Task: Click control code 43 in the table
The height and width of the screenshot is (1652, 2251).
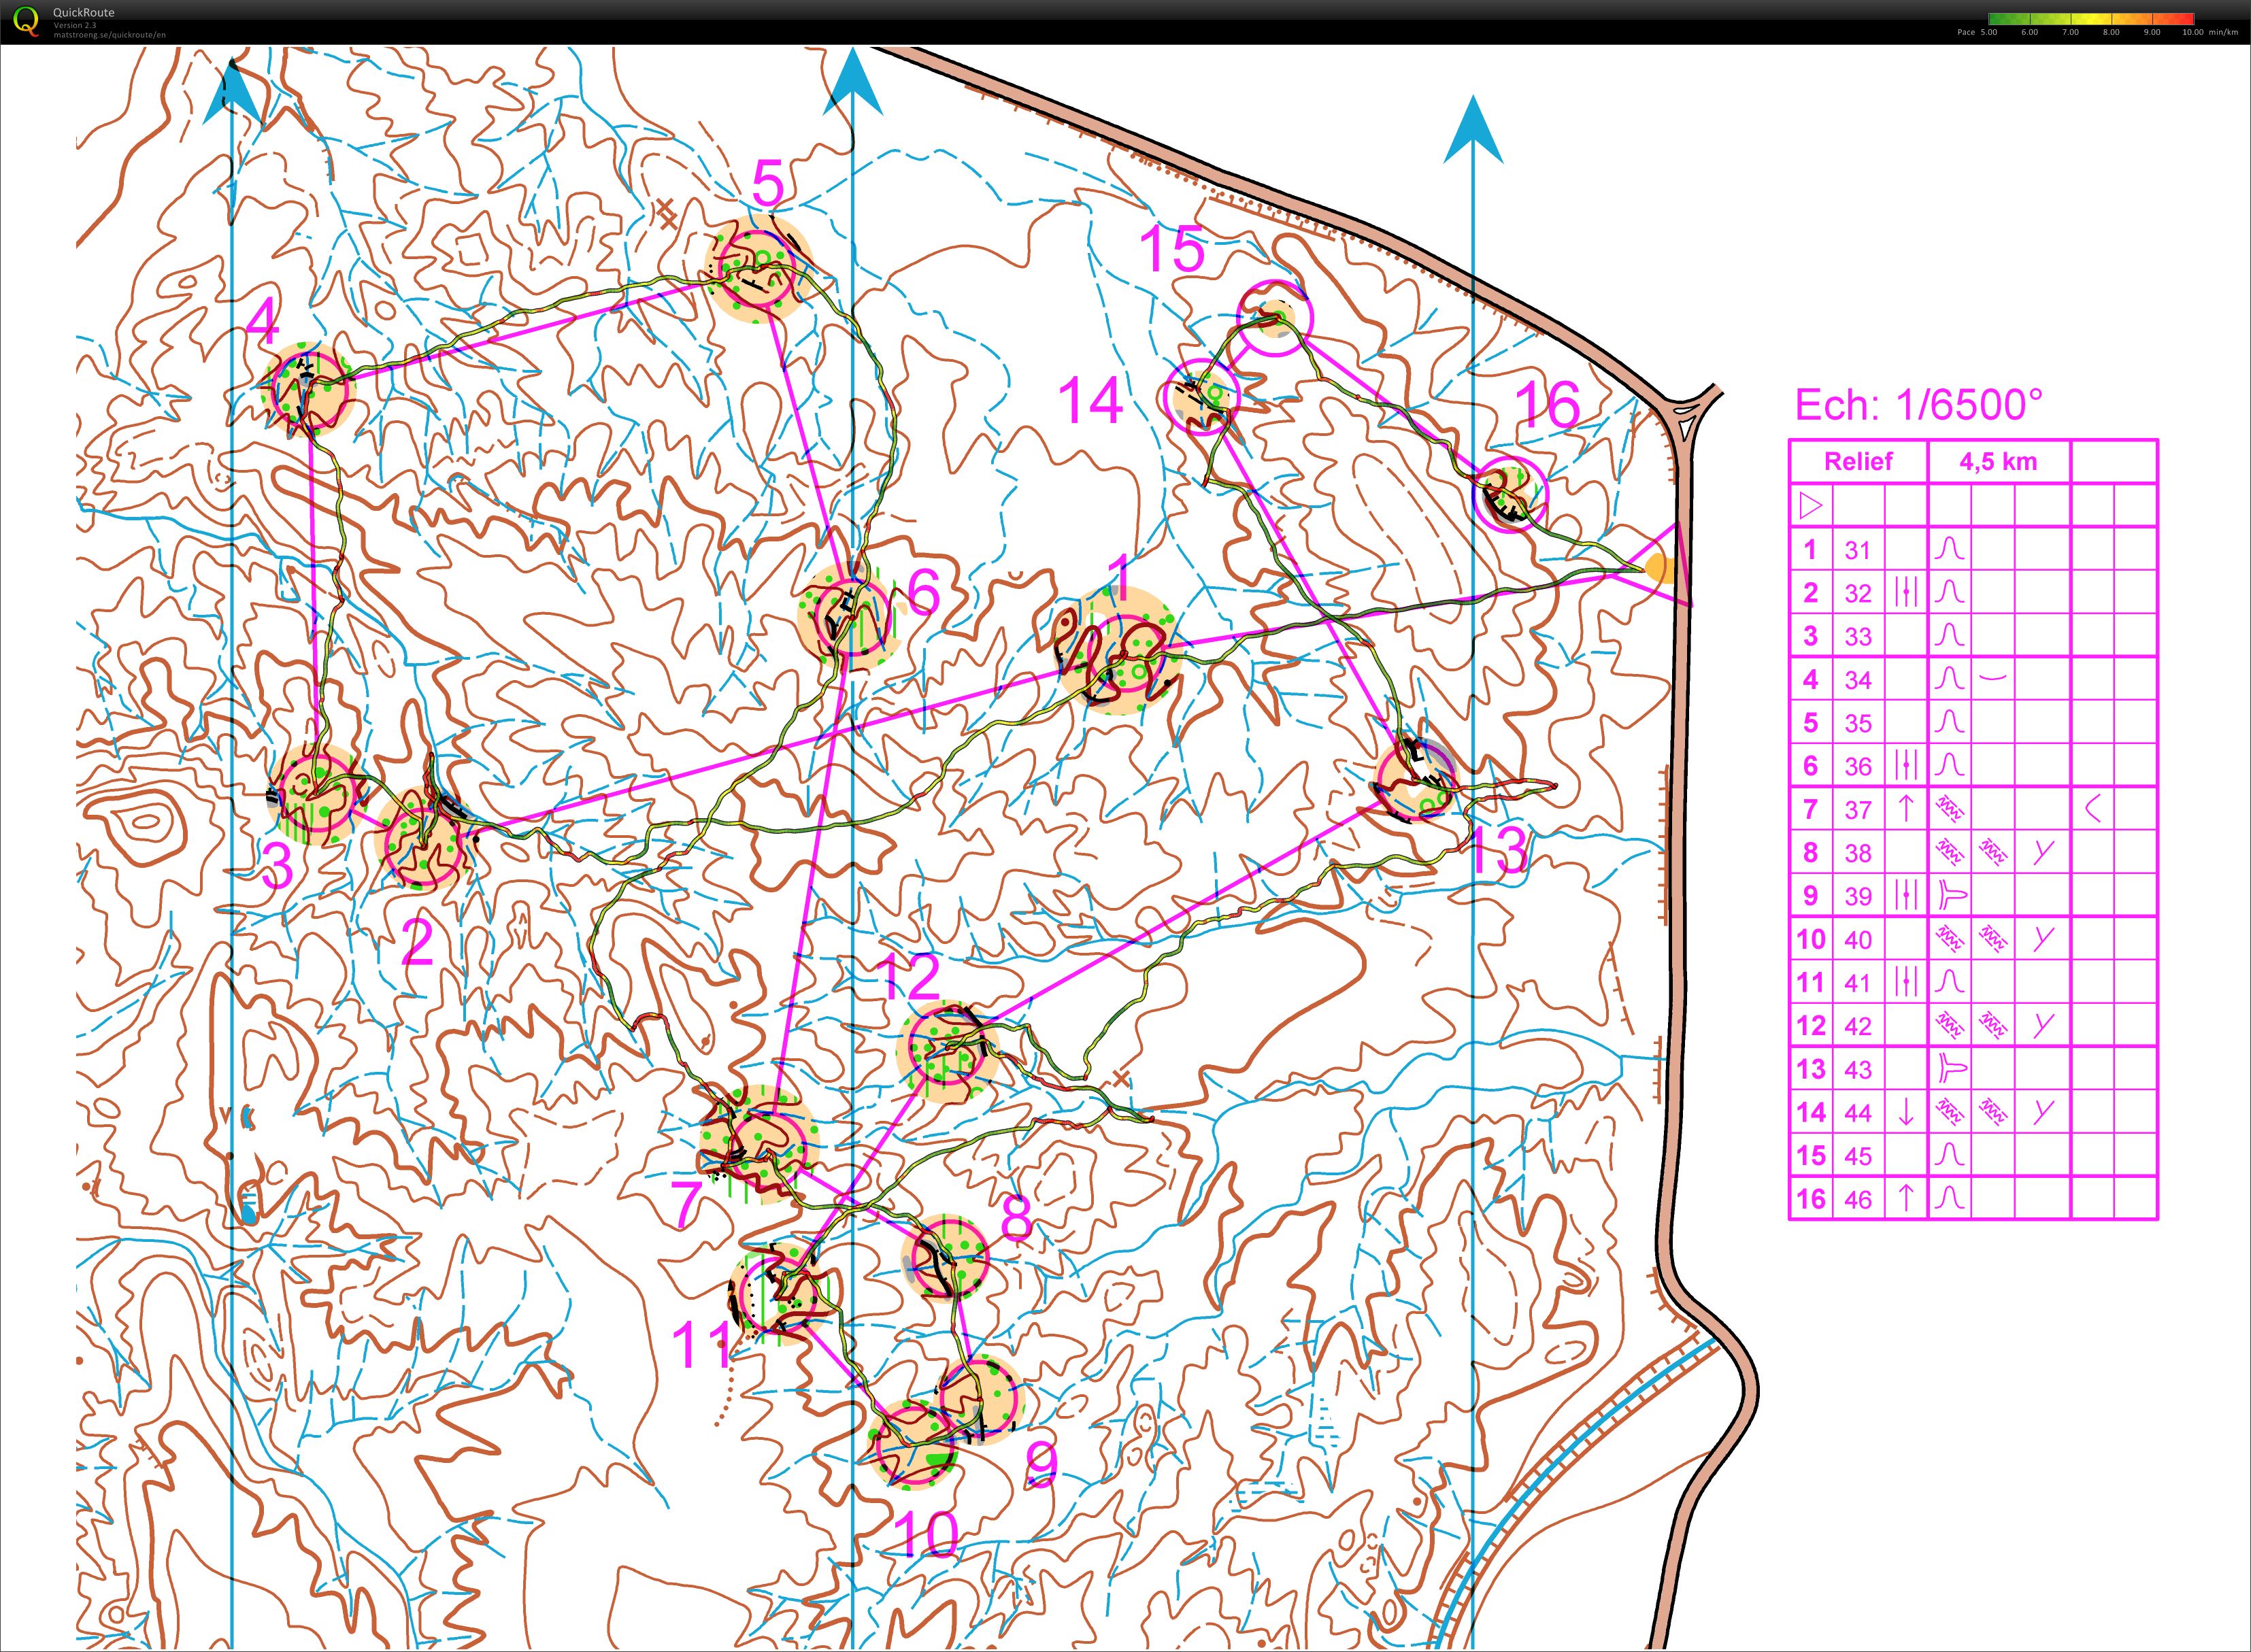Action: (x=1858, y=1070)
